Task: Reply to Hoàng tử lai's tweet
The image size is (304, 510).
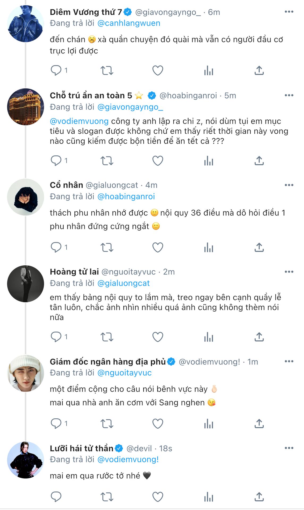Action: point(56,337)
